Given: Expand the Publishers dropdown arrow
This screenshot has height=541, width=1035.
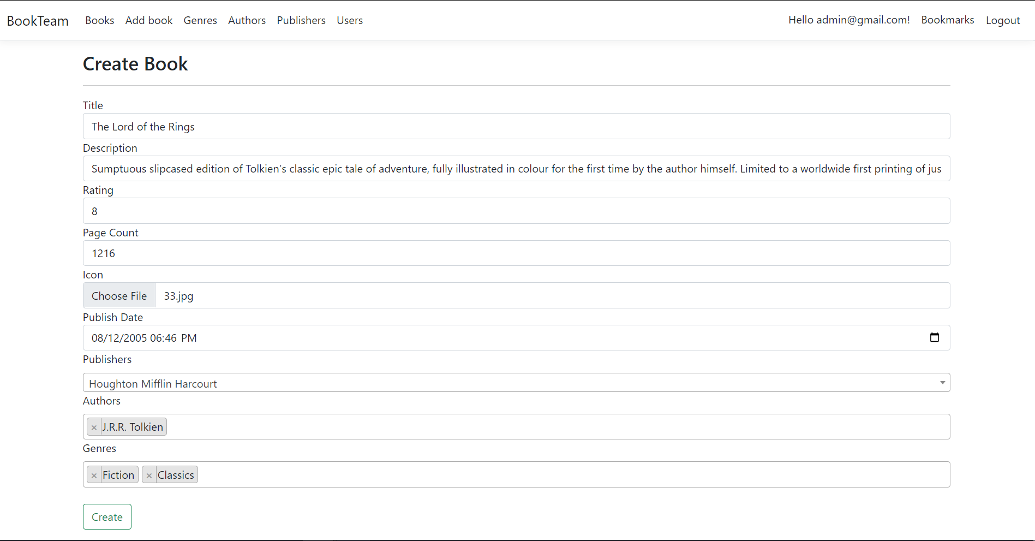Looking at the screenshot, I should pos(942,383).
